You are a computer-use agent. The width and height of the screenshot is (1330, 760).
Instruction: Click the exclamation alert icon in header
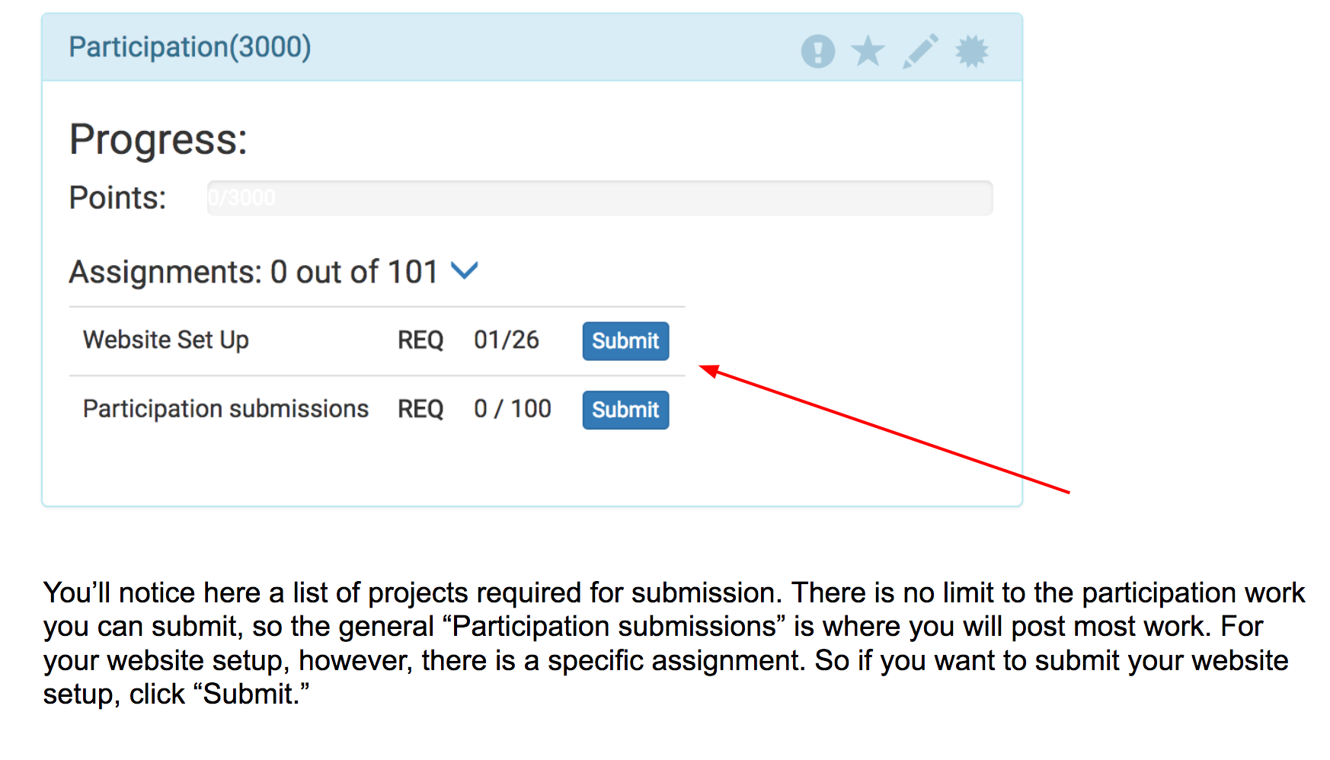tap(817, 52)
